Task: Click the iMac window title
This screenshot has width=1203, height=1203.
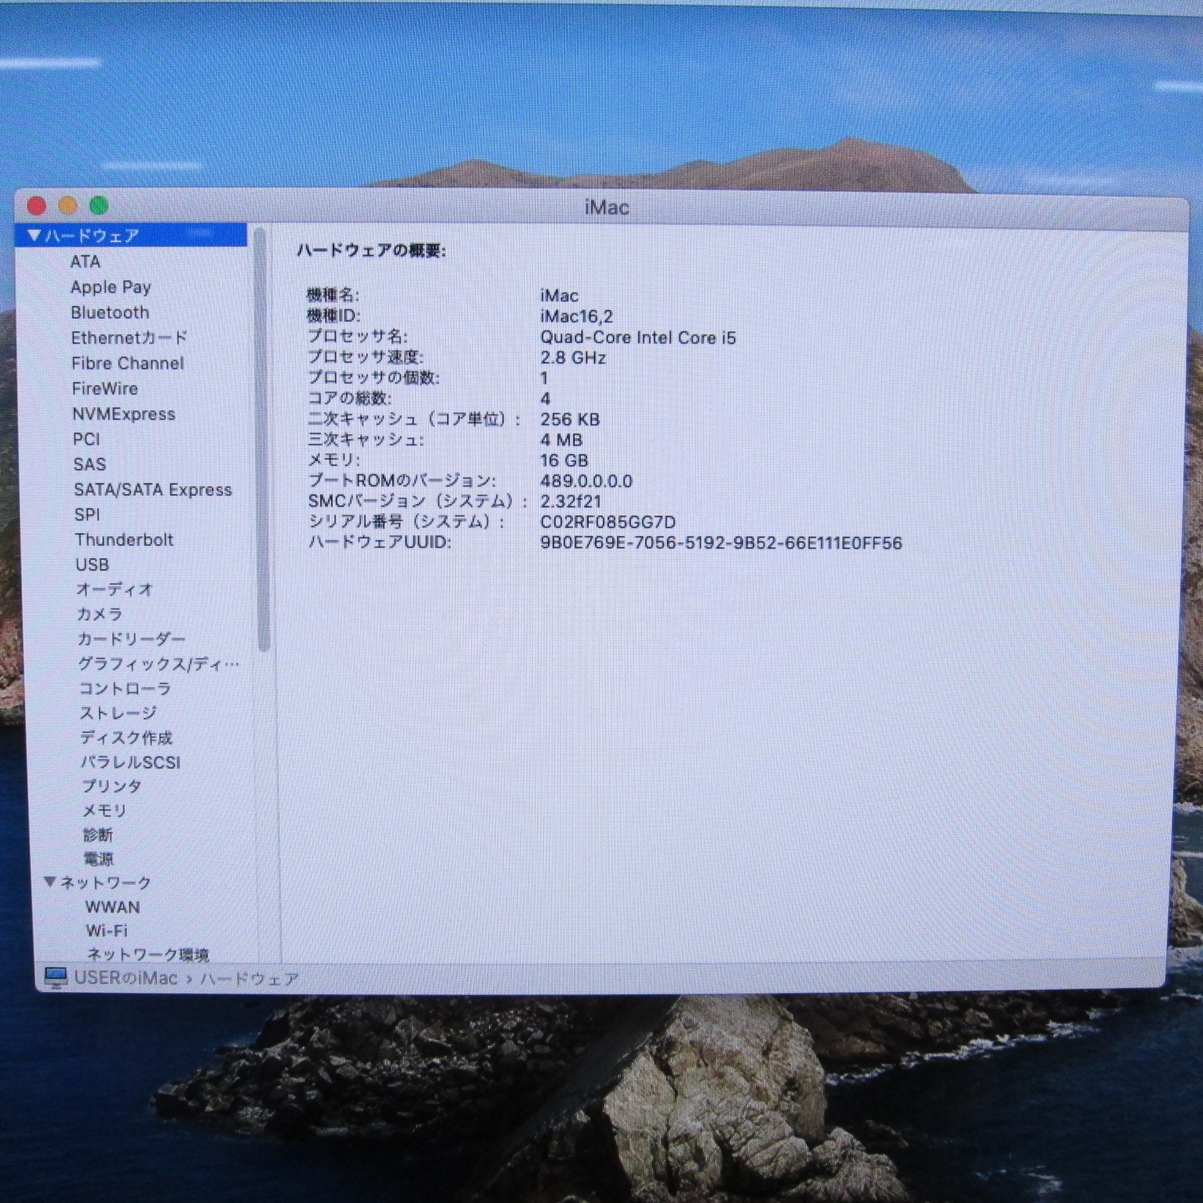Action: pyautogui.click(x=607, y=208)
